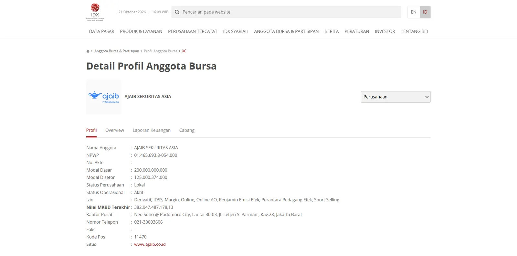The width and height of the screenshot is (517, 256).
Task: Click the Status Operasional value Aktif
Action: coord(139,192)
